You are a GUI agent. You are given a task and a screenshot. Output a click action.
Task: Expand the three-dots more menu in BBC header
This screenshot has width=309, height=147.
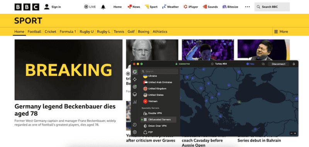pos(247,7)
